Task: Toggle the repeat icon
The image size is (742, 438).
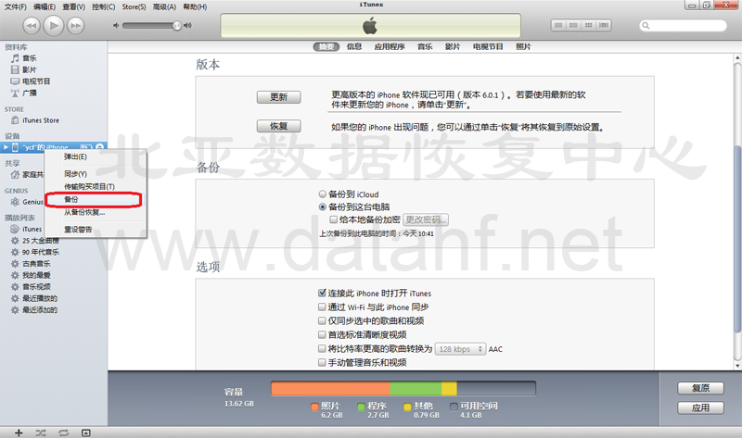Action: point(63,432)
